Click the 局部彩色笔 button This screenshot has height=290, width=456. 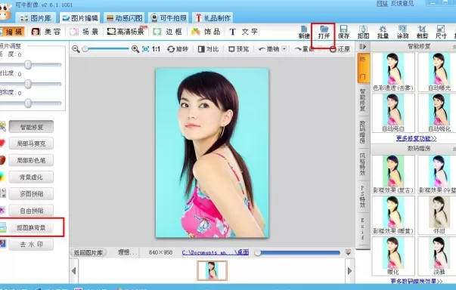click(32, 160)
